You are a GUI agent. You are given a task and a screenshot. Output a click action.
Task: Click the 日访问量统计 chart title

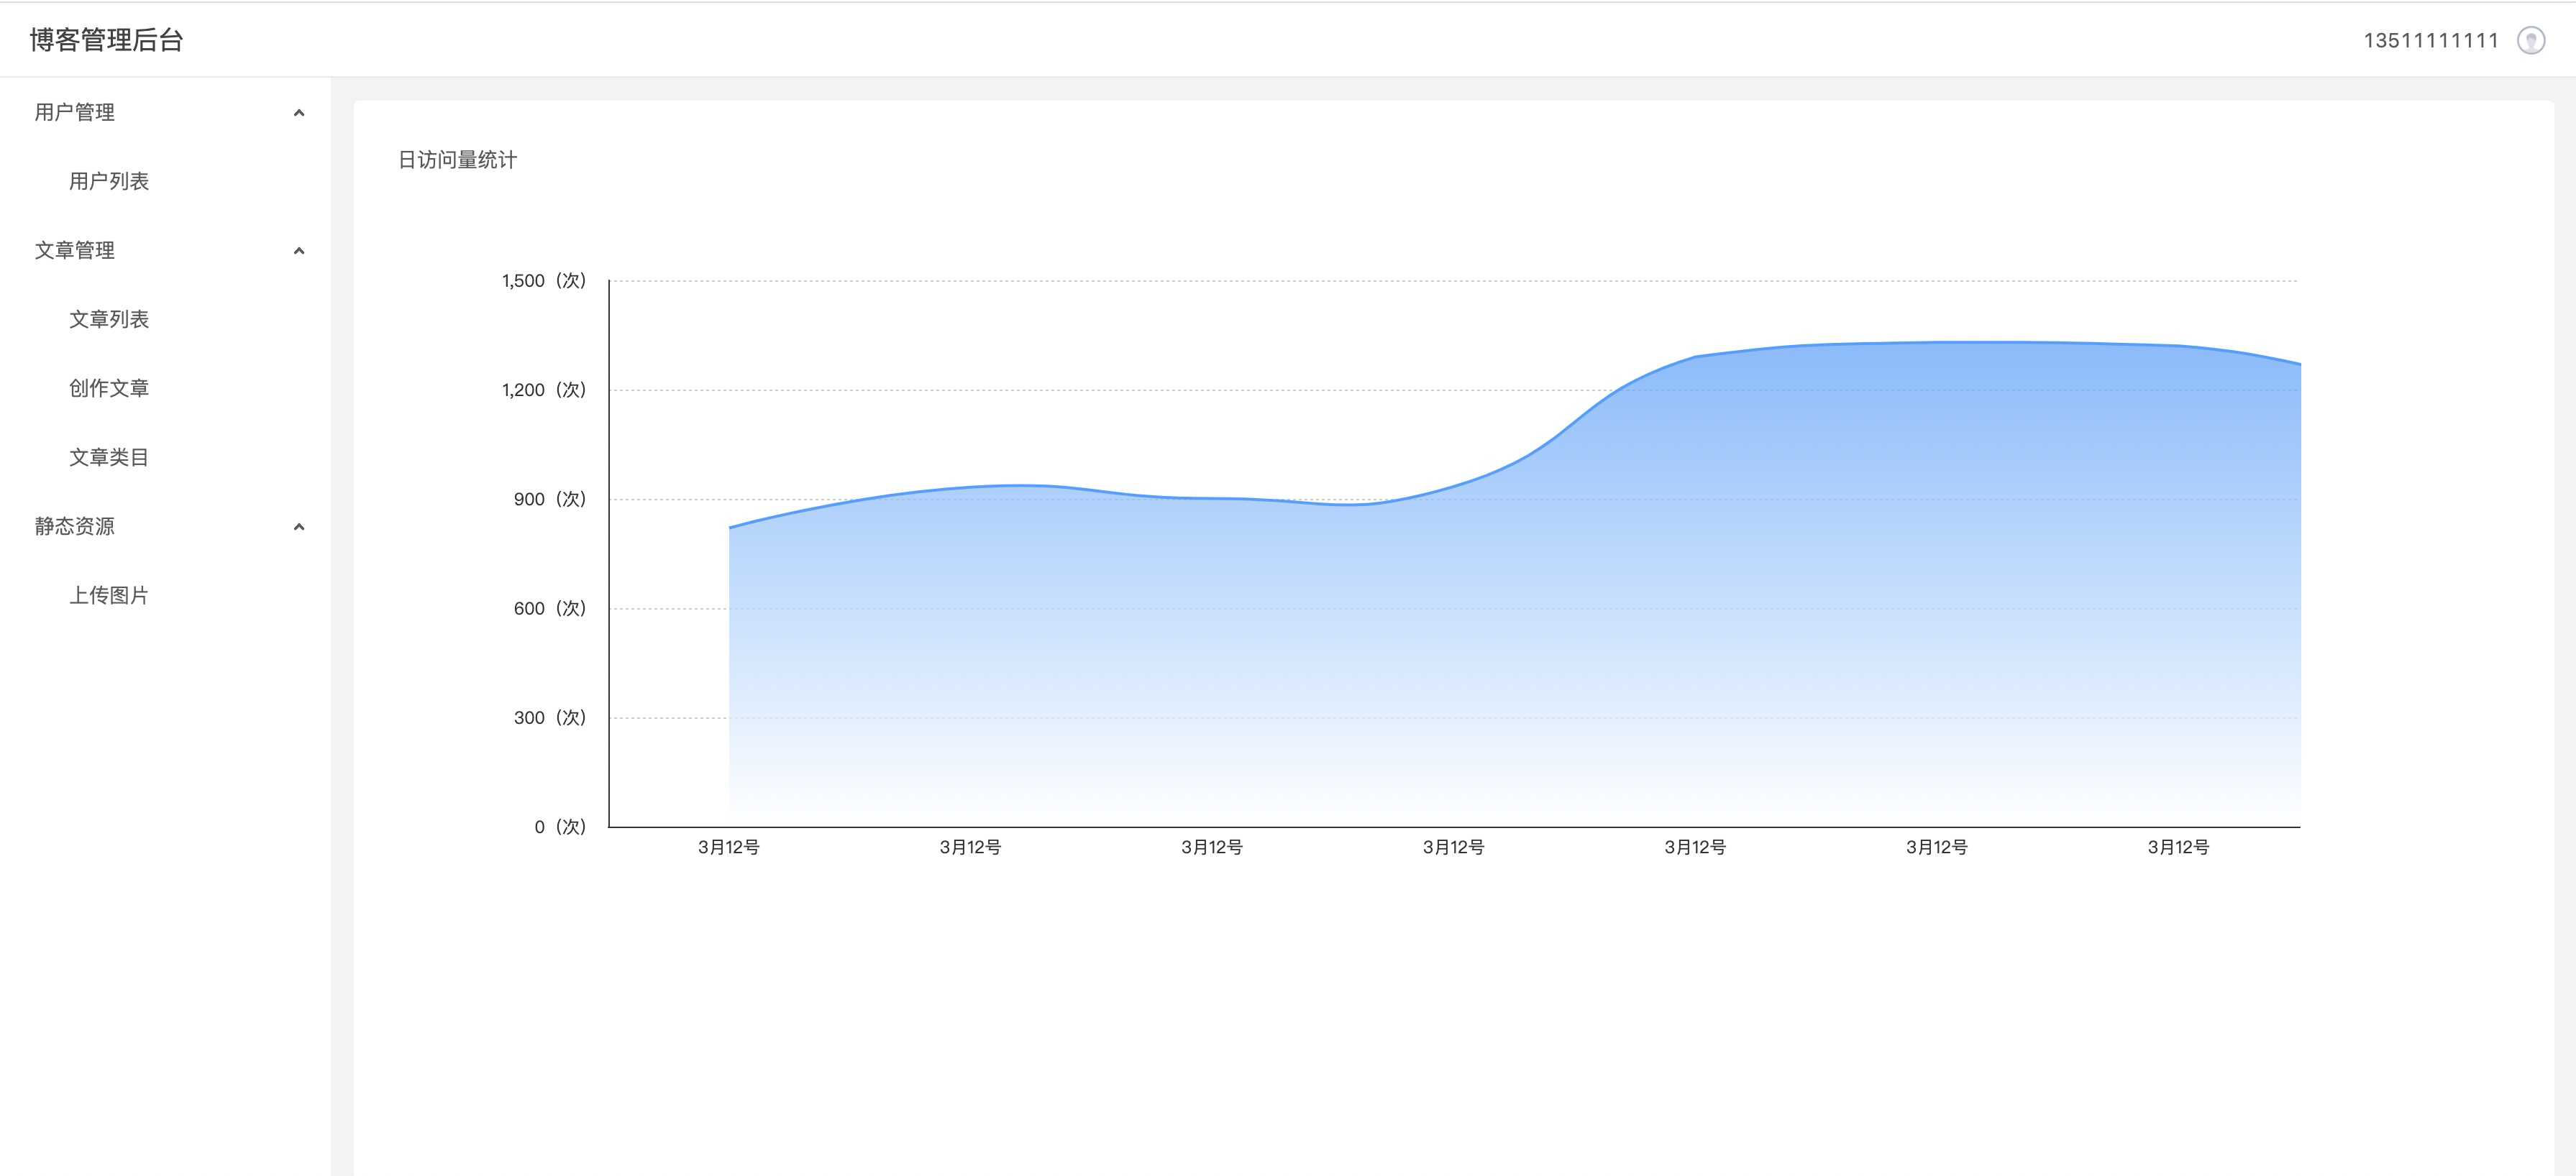pyautogui.click(x=458, y=160)
